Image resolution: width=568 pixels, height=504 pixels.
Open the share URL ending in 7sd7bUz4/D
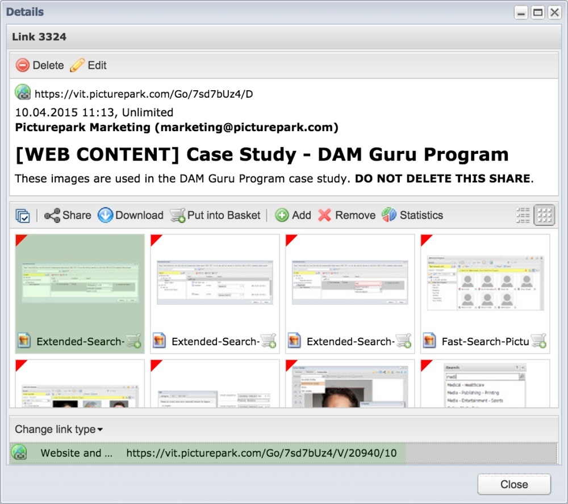[144, 94]
